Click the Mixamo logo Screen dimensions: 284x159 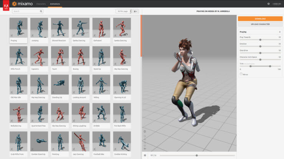[x=23, y=3]
